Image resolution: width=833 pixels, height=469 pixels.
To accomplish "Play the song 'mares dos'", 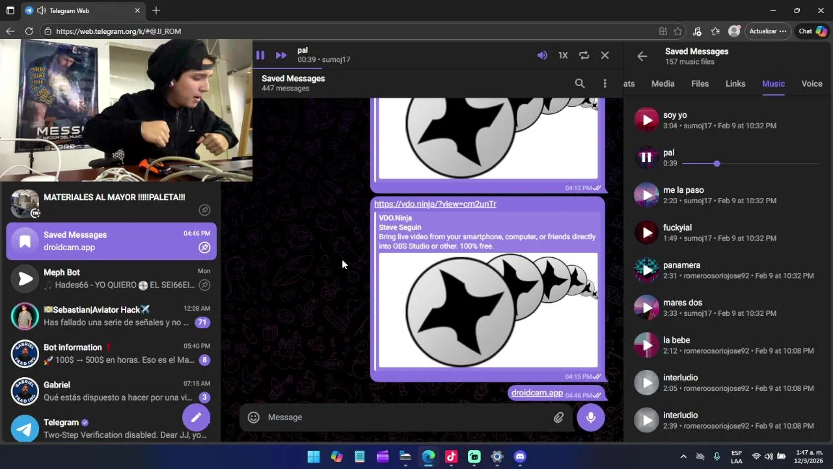I will pos(646,307).
